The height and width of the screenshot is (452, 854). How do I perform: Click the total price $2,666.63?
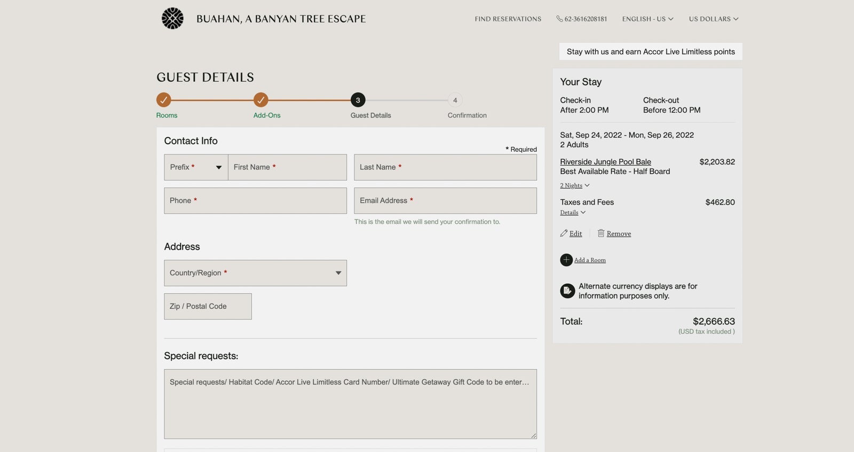pos(714,321)
